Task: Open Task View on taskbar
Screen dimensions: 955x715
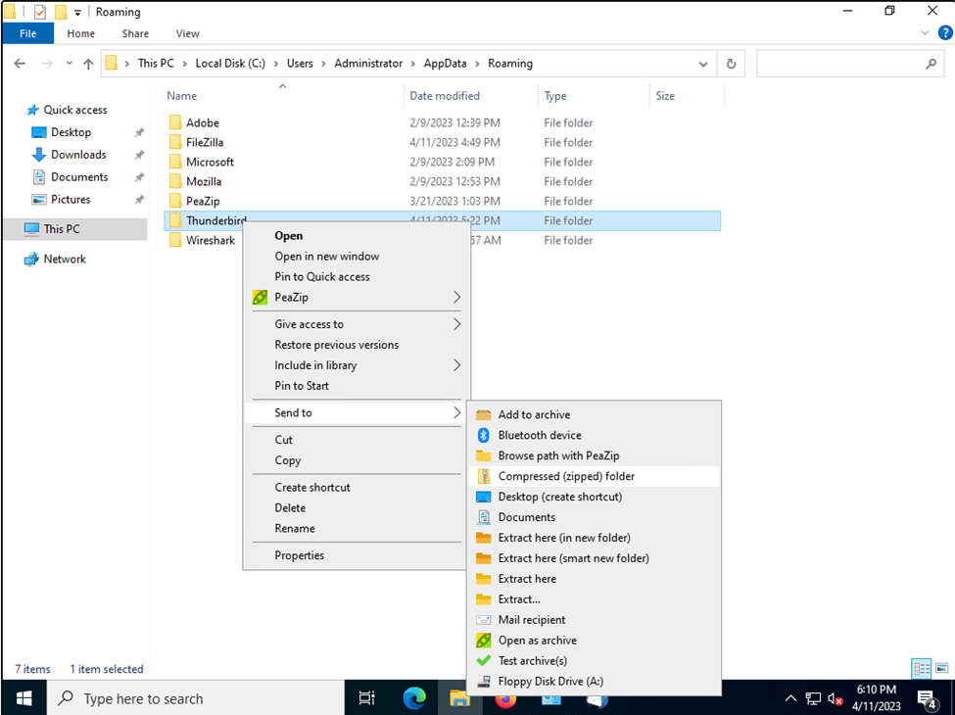Action: (x=366, y=698)
